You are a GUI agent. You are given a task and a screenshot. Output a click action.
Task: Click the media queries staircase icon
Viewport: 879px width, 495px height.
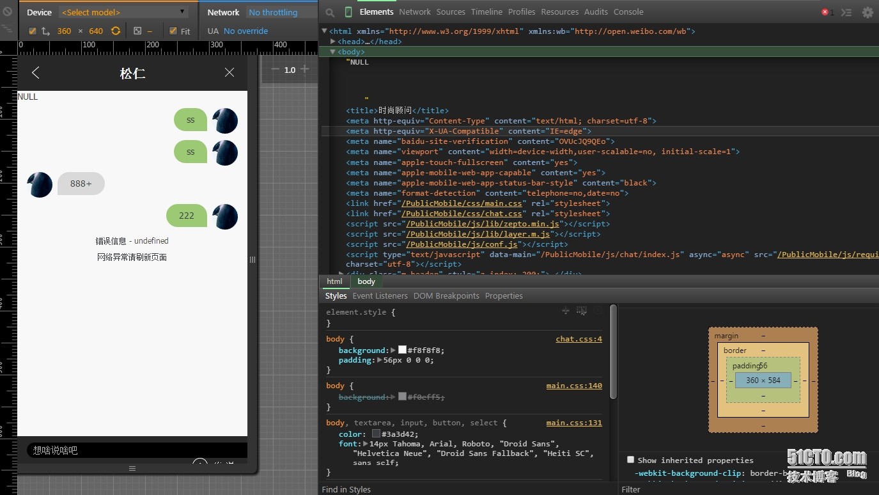point(7,29)
